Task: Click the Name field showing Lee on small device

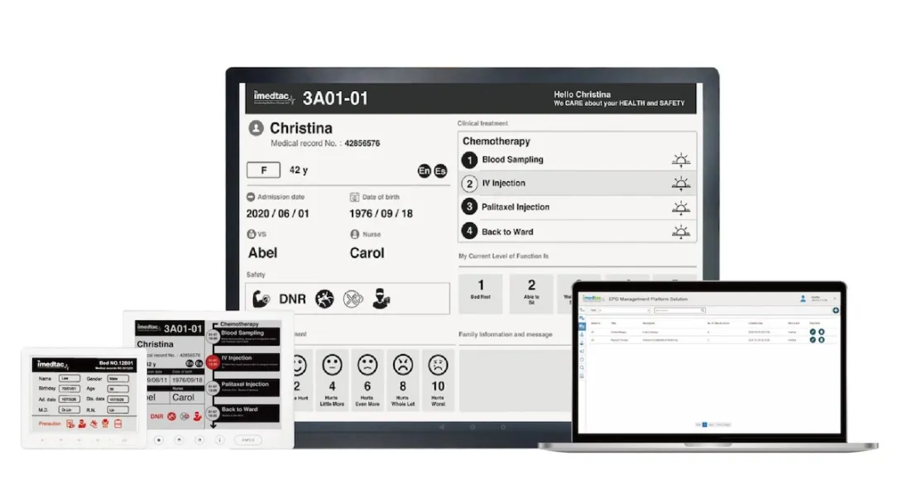Action: (x=70, y=378)
